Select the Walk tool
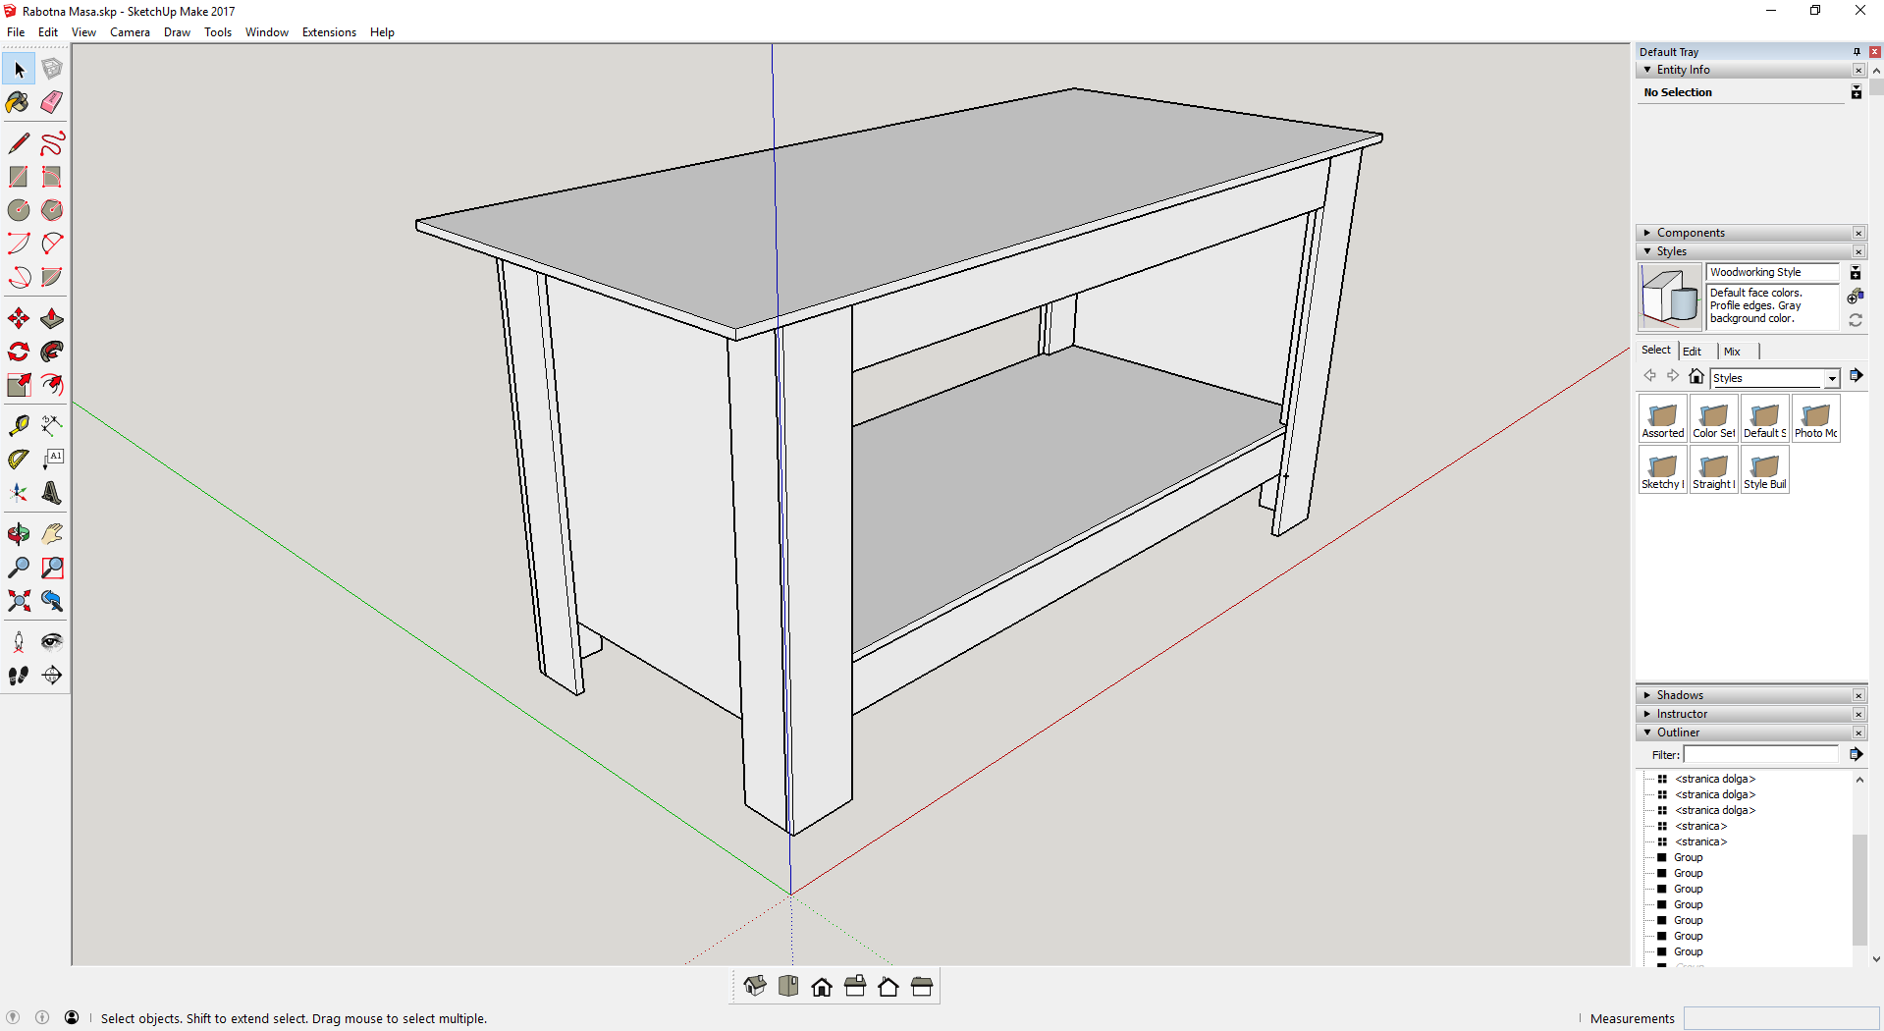Image resolution: width=1884 pixels, height=1031 pixels. coord(18,675)
